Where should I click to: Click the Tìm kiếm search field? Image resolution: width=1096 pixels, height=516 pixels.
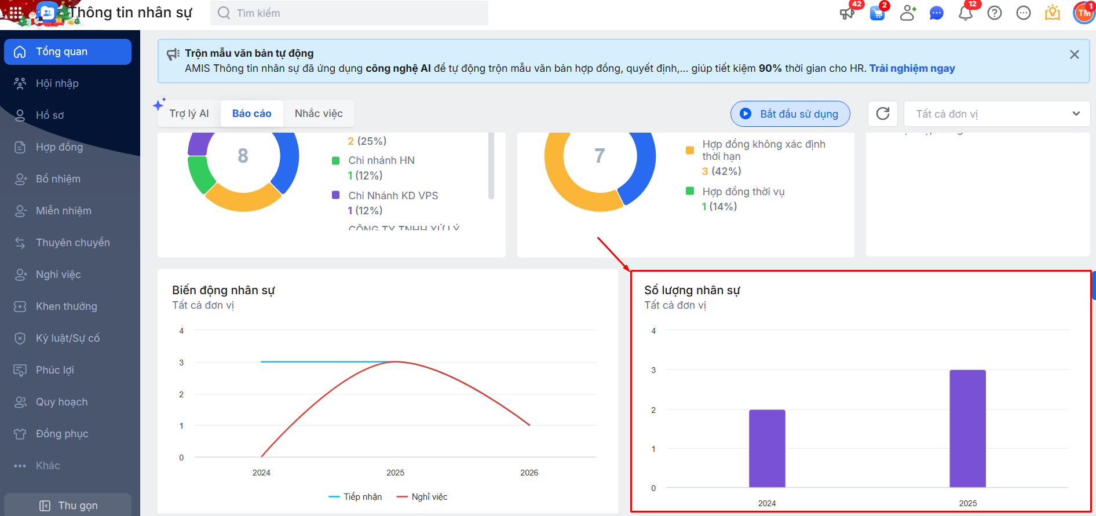point(349,13)
